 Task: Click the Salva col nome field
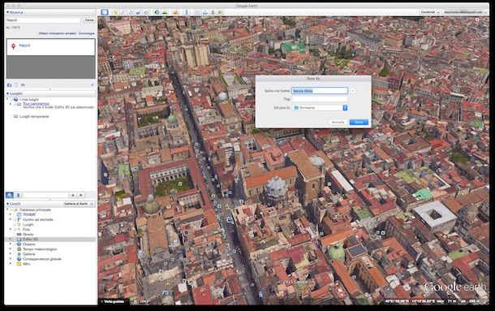(320, 91)
